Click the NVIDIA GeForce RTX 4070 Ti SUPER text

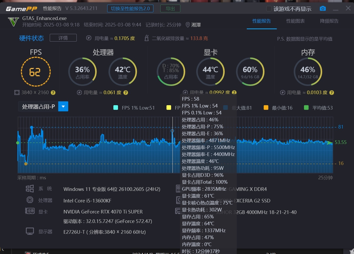tap(103, 212)
